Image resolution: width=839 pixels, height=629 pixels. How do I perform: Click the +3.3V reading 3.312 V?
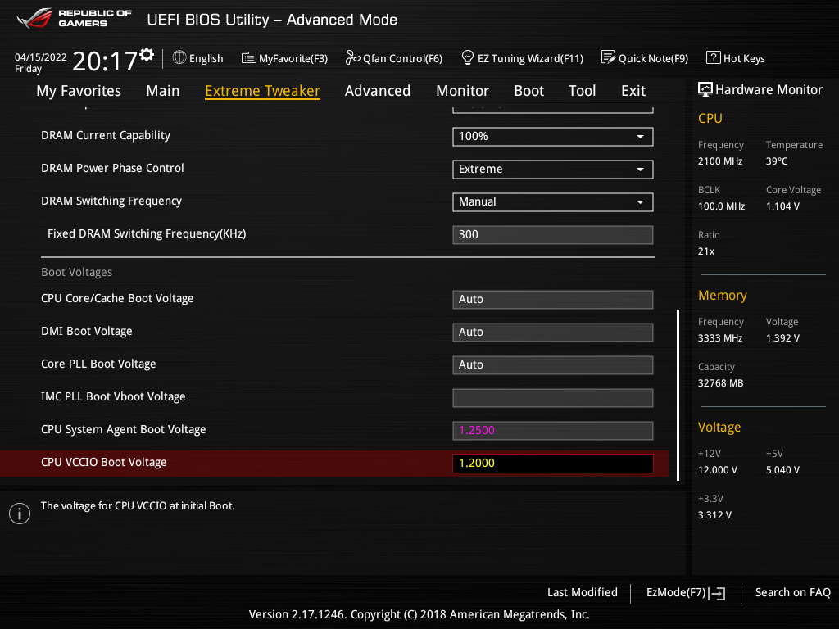714,515
